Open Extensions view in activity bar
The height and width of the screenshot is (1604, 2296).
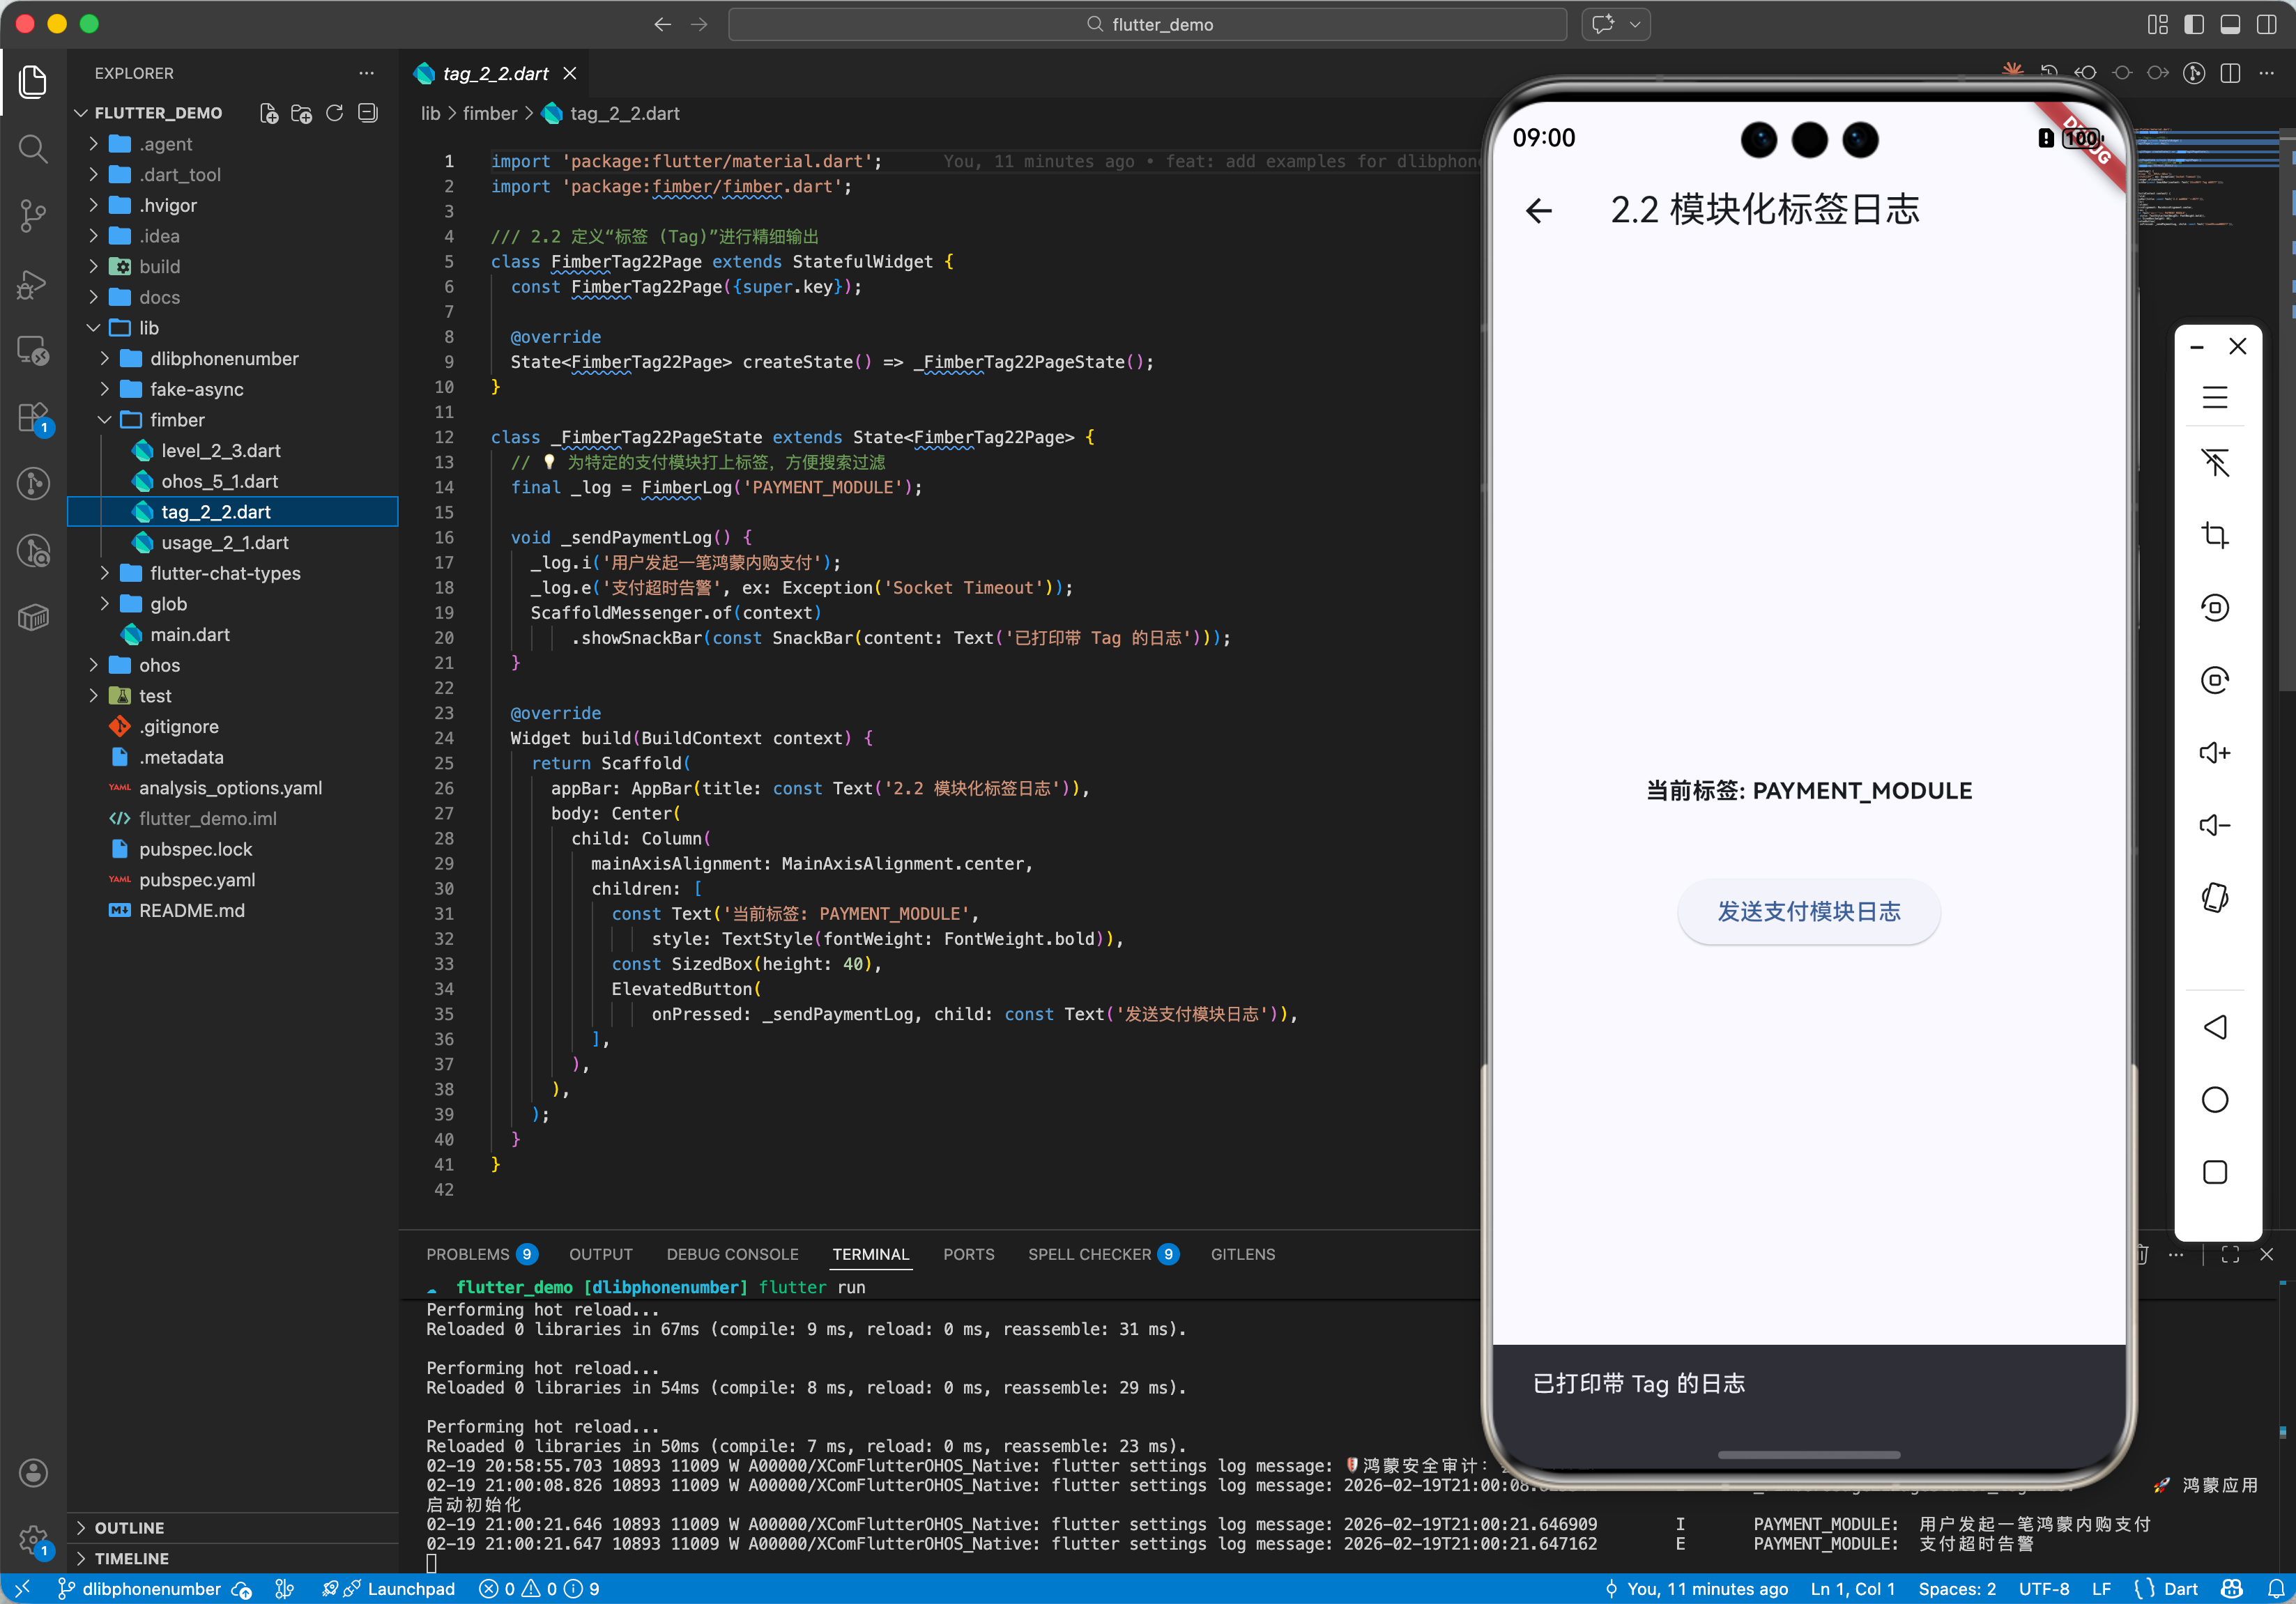(x=33, y=418)
